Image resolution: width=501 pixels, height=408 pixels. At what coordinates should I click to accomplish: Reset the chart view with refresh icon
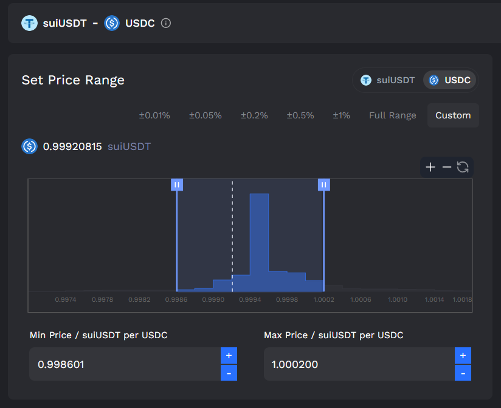point(463,167)
